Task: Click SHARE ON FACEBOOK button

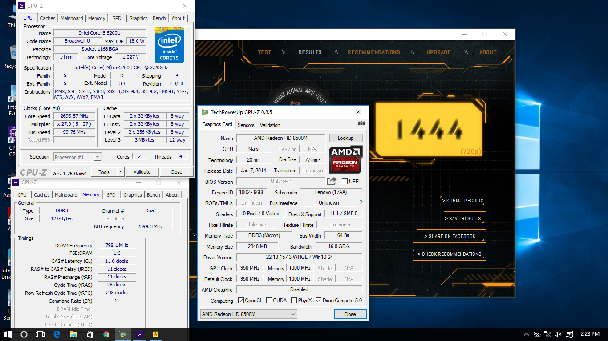Action: [450, 236]
